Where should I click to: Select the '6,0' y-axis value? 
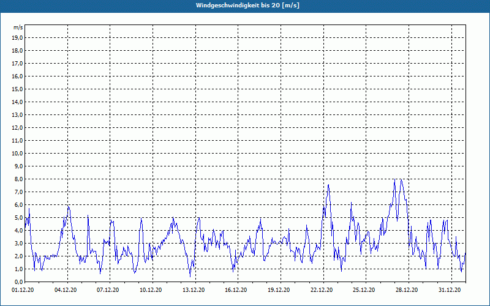[x=18, y=204]
